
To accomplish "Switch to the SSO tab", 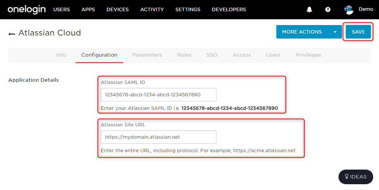I will pos(212,55).
